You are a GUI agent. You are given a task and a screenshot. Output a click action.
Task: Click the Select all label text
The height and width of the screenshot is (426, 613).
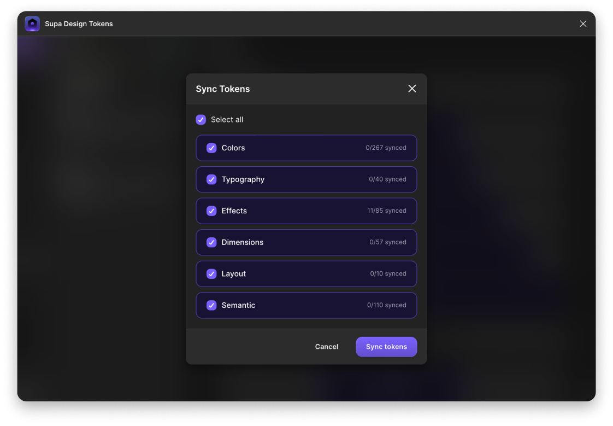(x=227, y=120)
